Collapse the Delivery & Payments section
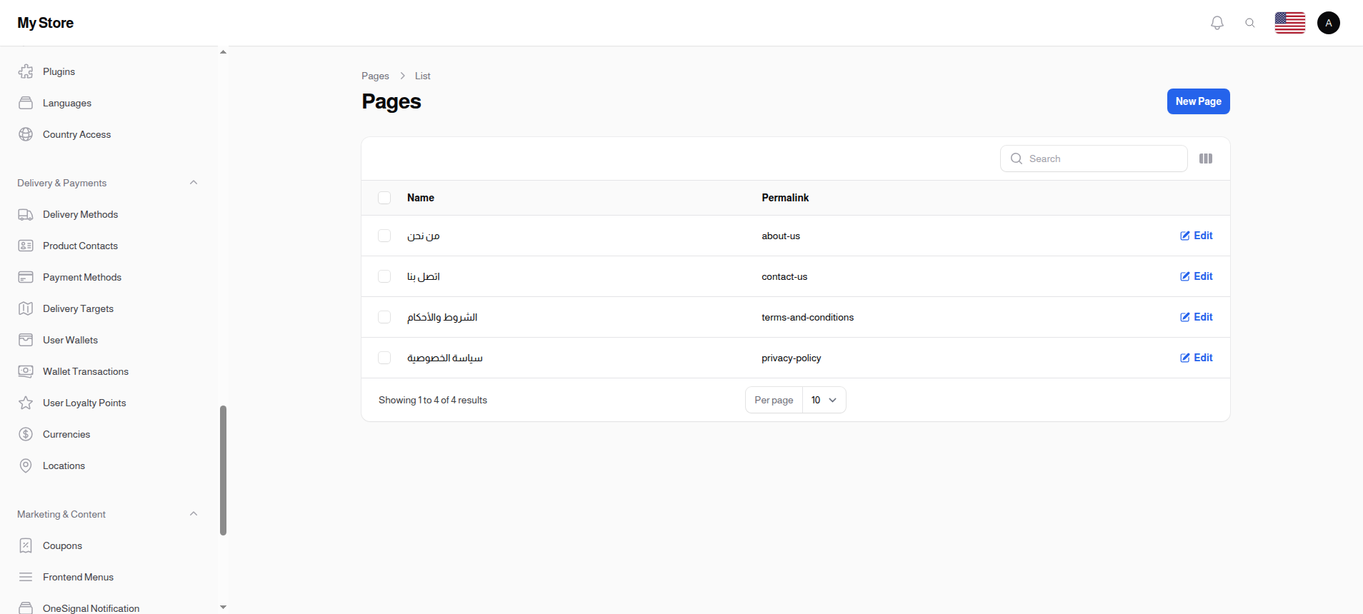The height and width of the screenshot is (614, 1363). pyautogui.click(x=194, y=183)
